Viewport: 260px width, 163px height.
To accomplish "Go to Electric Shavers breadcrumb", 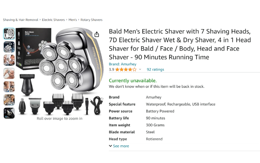I will [53, 20].
